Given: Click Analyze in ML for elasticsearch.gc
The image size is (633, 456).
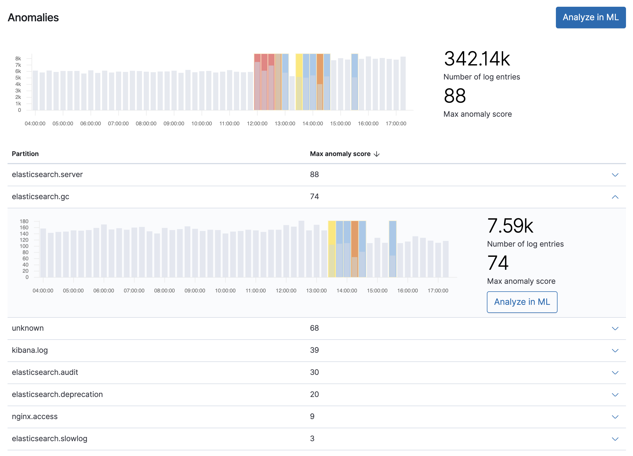Looking at the screenshot, I should pos(522,302).
